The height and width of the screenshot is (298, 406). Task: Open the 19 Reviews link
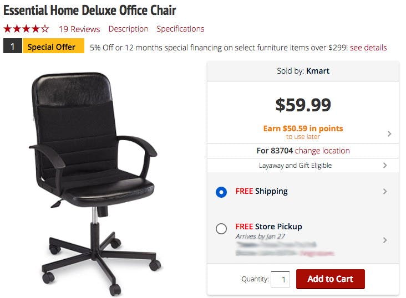79,29
